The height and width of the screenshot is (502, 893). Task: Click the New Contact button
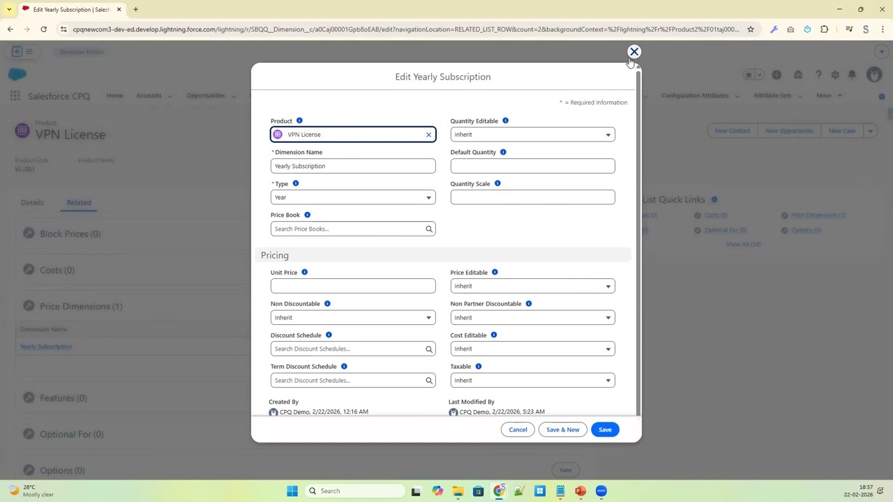coord(732,130)
